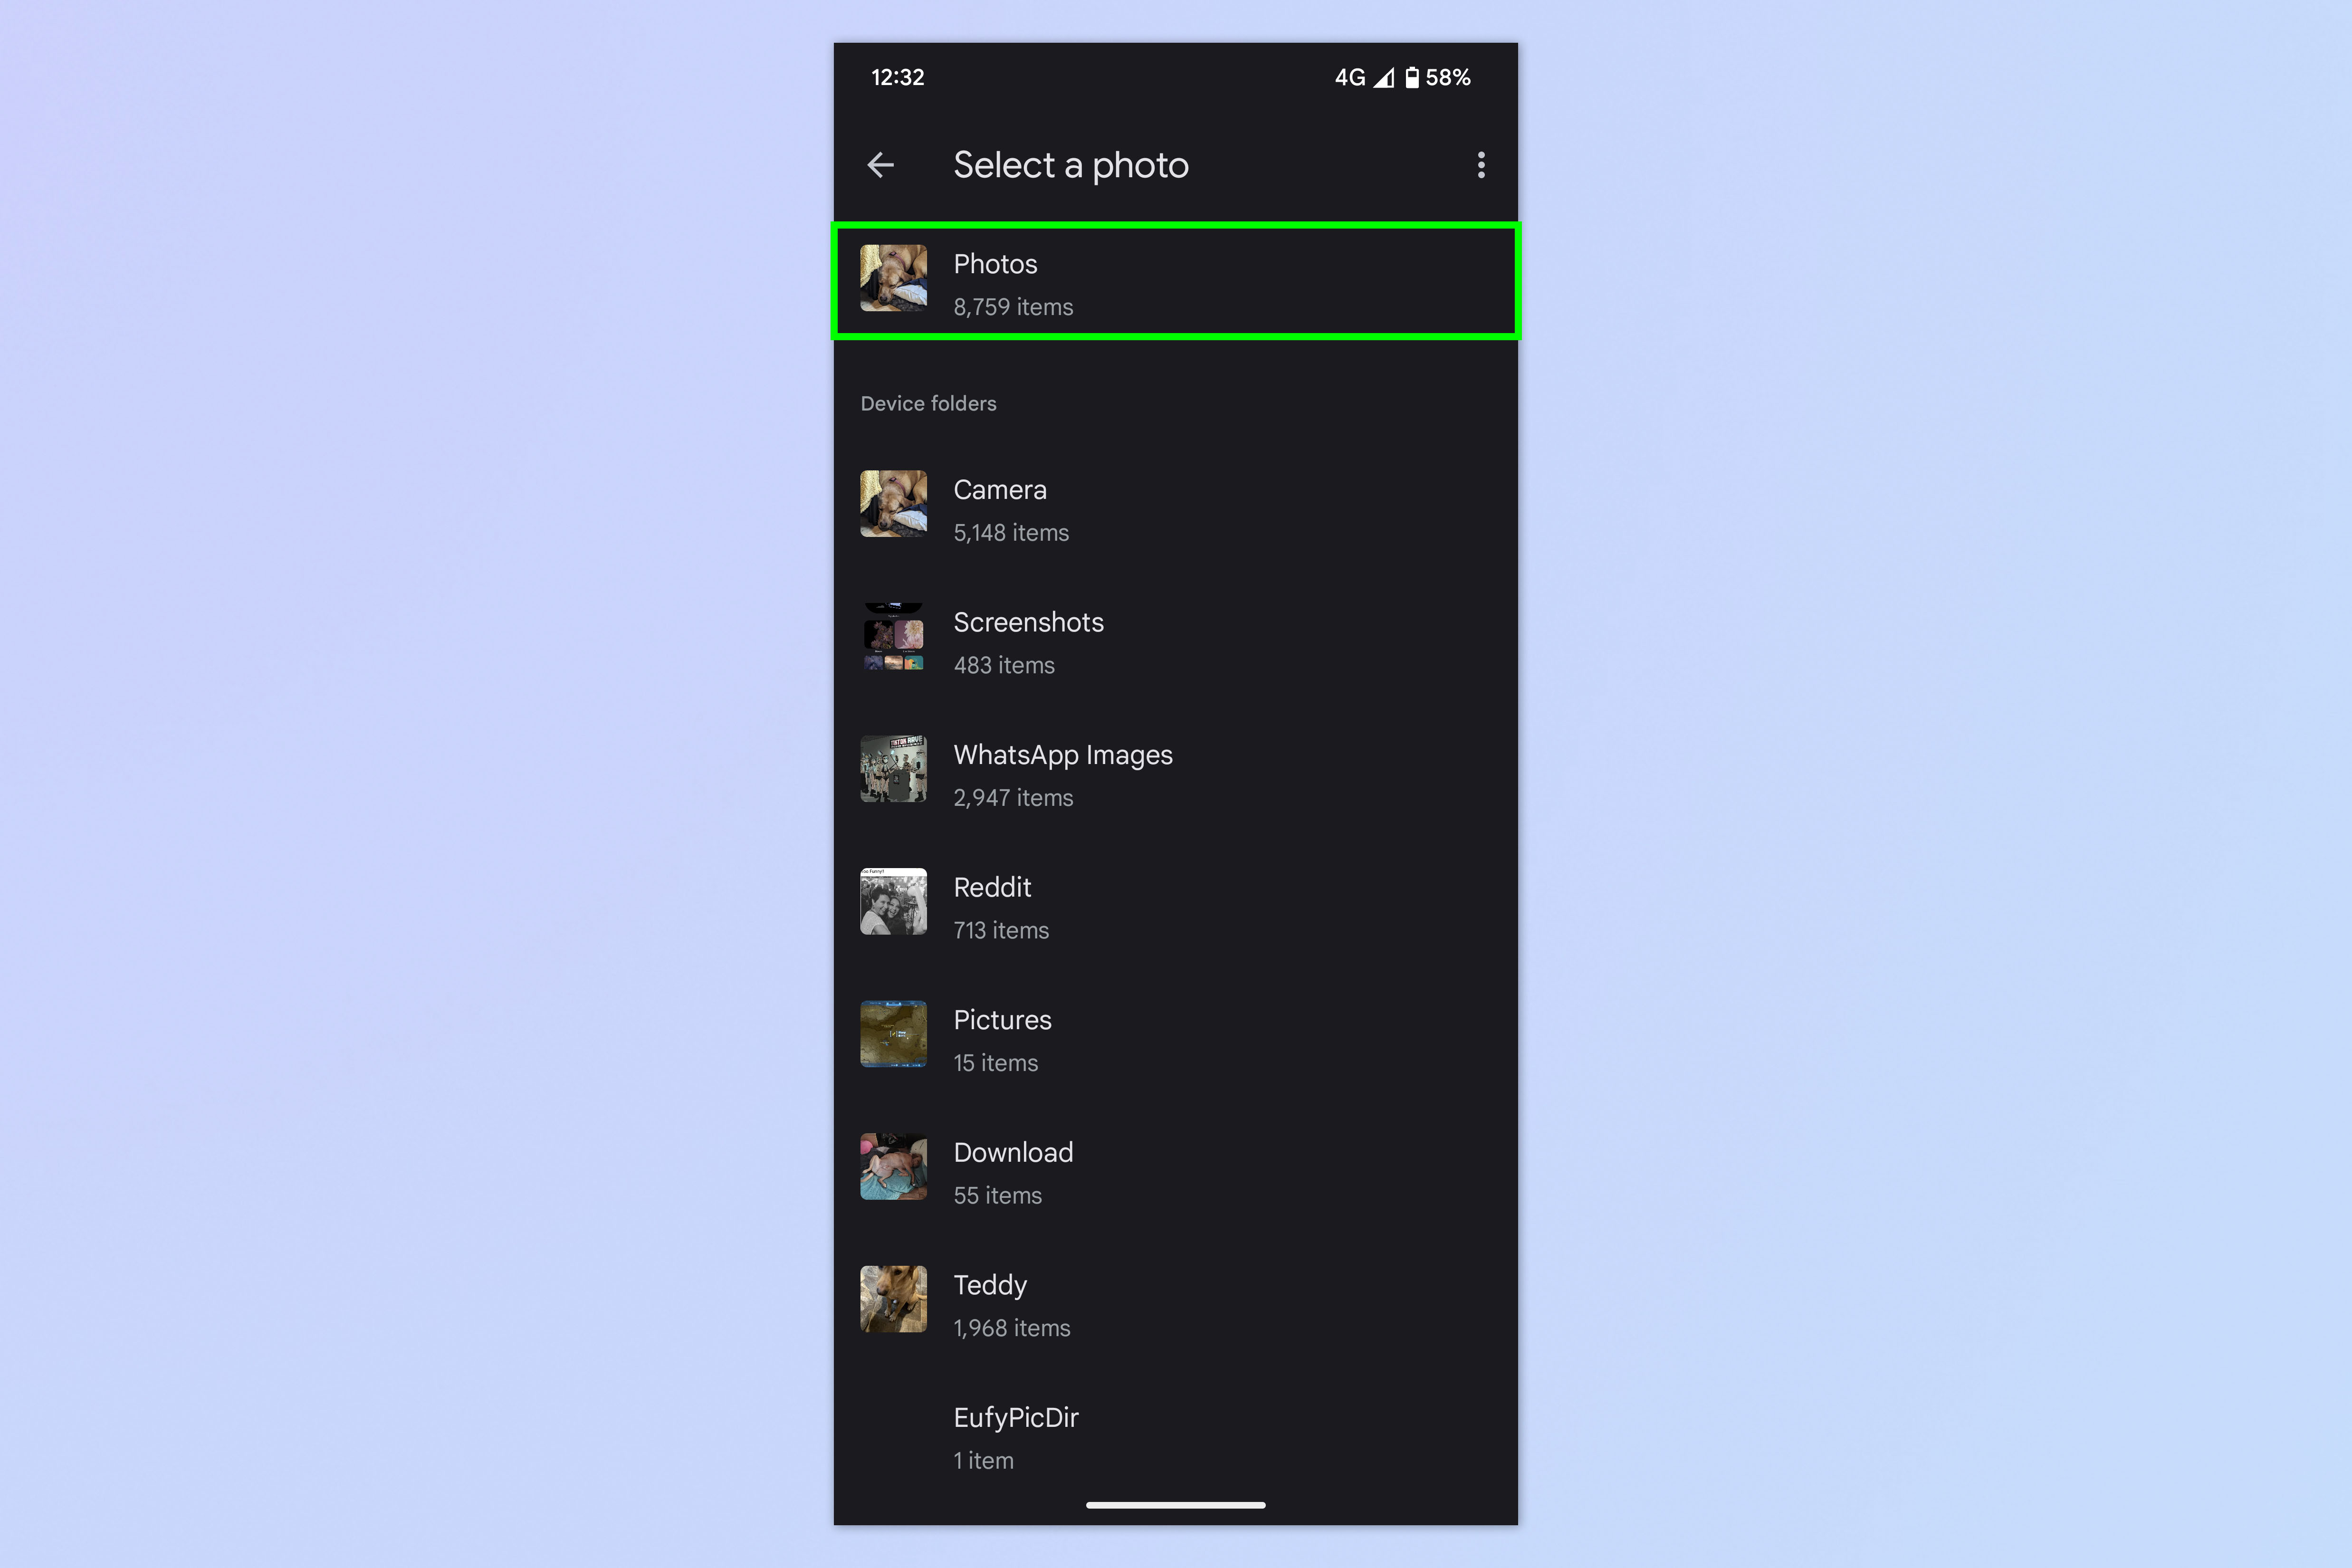The image size is (2352, 1568).
Task: Tap the '5,148 items' count
Action: coord(1011,533)
